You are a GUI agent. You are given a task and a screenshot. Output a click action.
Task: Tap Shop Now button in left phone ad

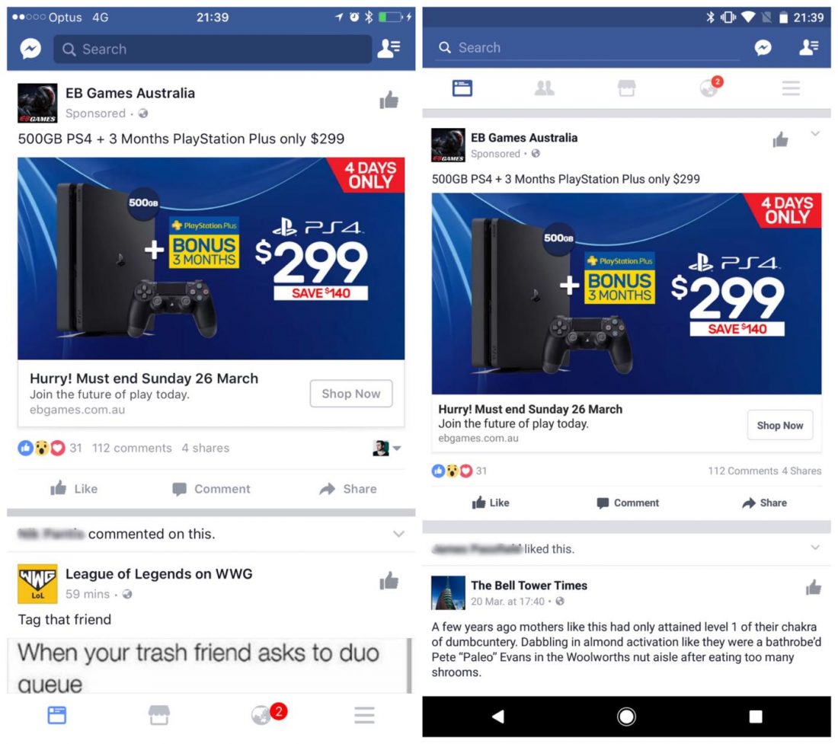tap(351, 394)
